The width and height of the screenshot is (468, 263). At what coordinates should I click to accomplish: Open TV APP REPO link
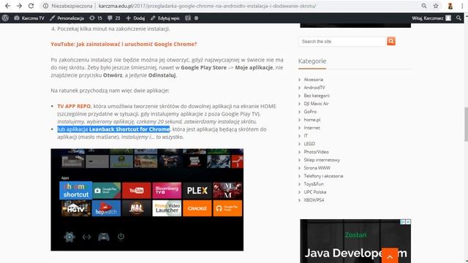(74, 106)
